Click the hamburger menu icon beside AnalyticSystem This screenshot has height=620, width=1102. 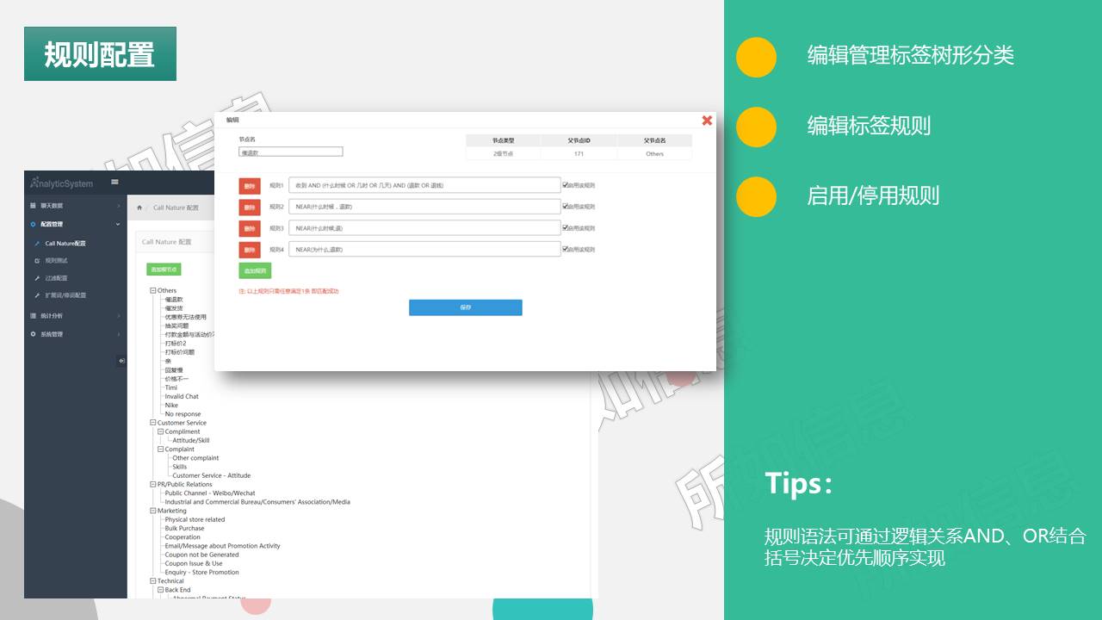115,182
